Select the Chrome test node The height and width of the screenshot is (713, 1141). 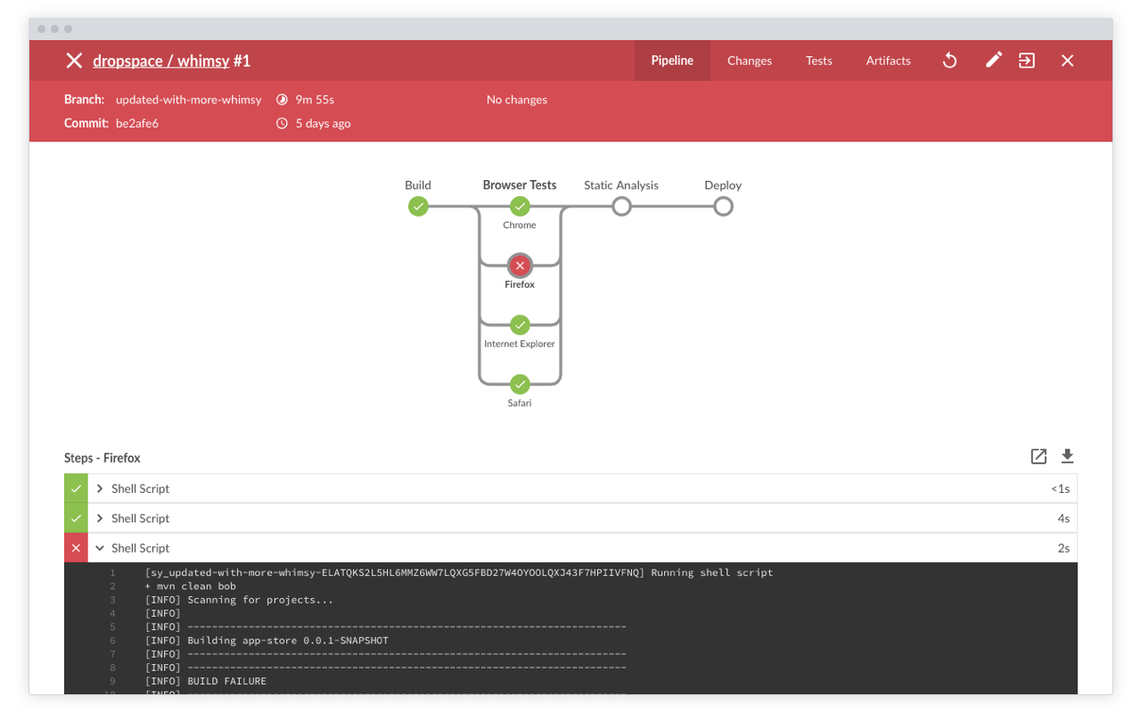tap(520, 206)
